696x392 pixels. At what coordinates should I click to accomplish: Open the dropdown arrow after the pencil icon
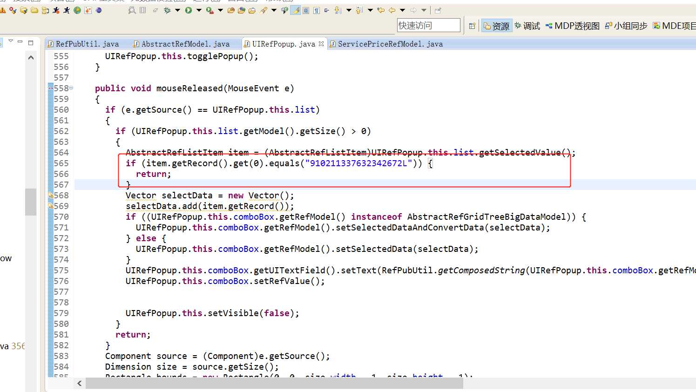[274, 10]
